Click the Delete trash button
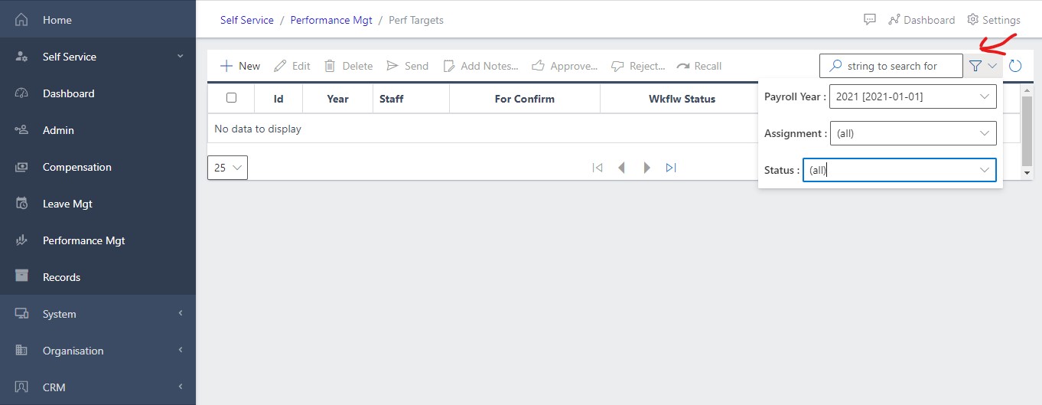1042x405 pixels. click(348, 66)
